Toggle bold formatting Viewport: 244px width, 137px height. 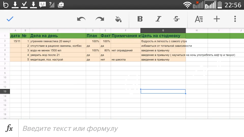(140, 19)
